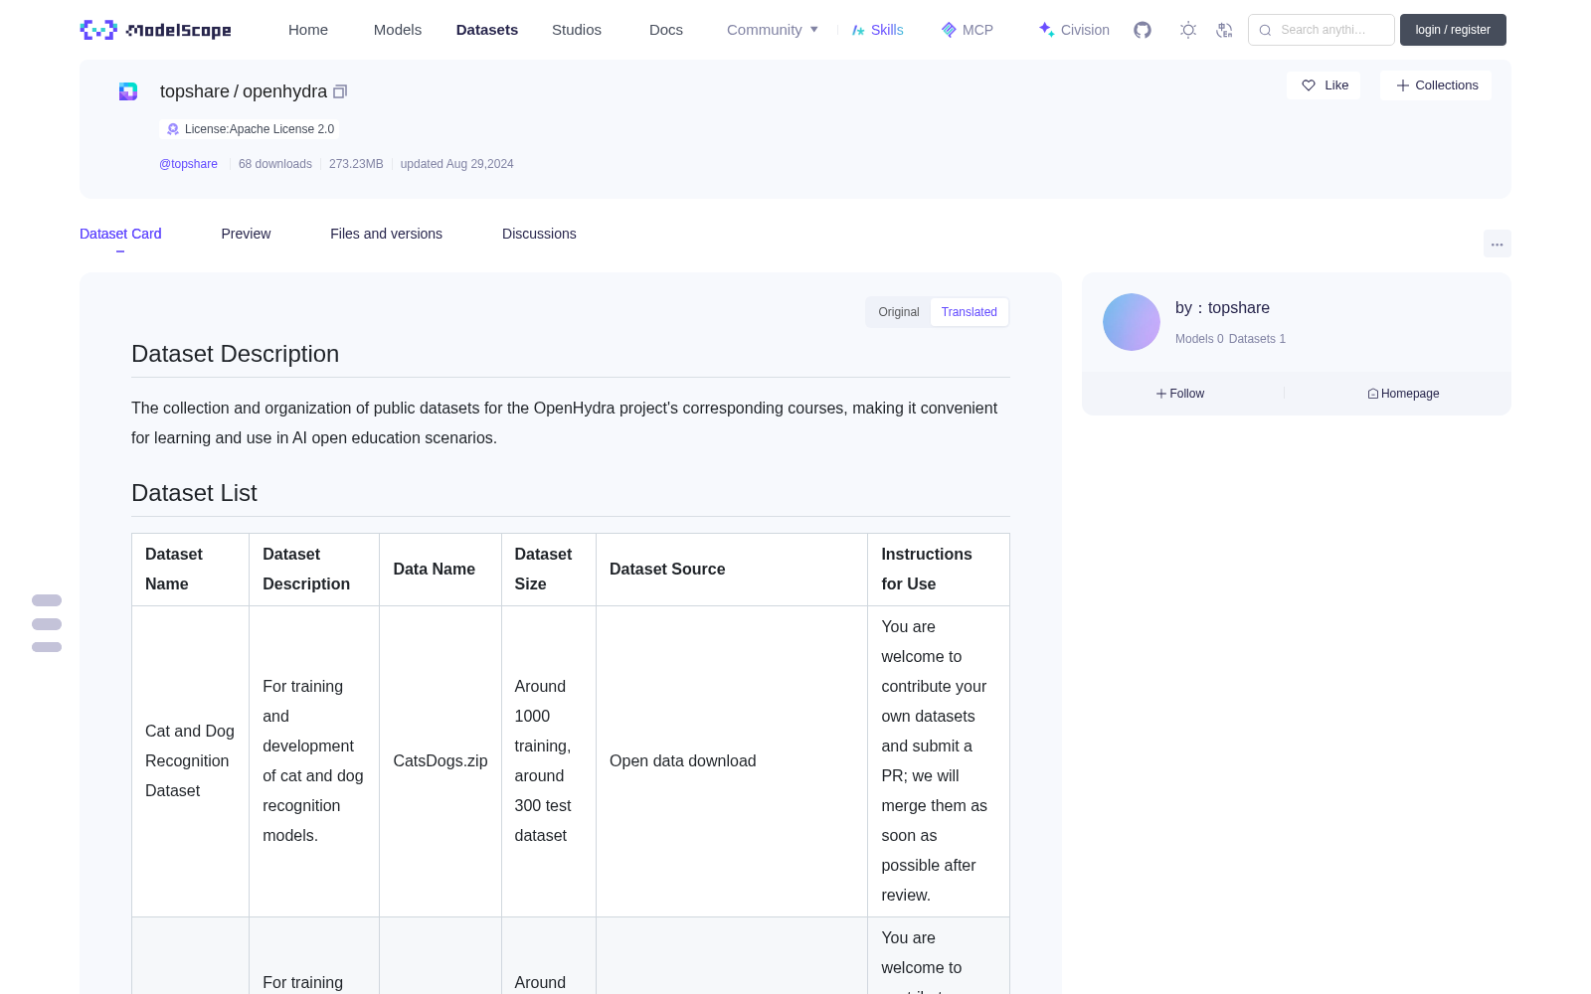1591x994 pixels.
Task: Click the Instructions for Use column header
Action: (x=939, y=570)
